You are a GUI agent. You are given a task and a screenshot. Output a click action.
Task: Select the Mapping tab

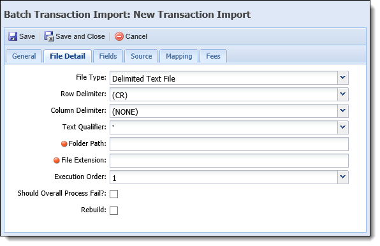[x=179, y=56]
